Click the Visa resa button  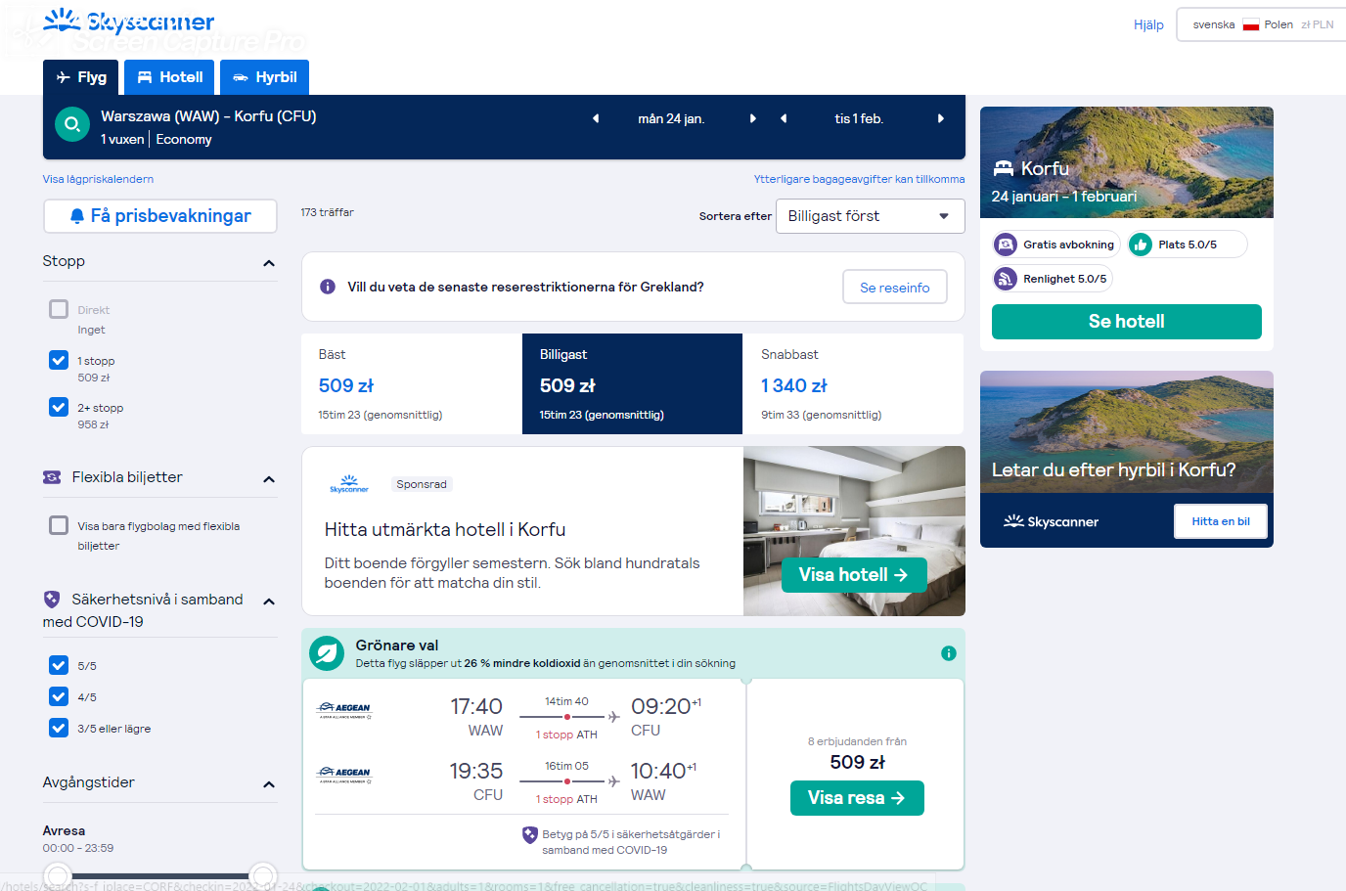857,798
